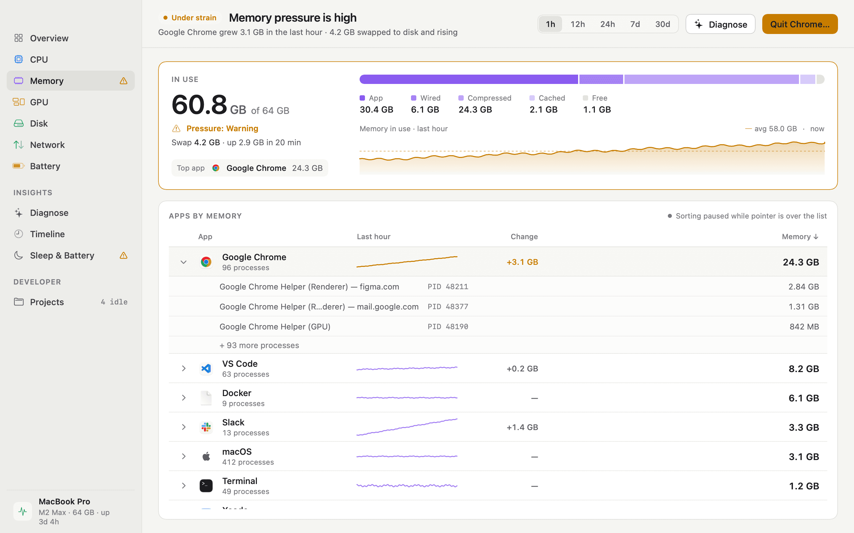Click the Compressed legend color swatch
Viewport: 854px width, 533px height.
pos(461,98)
